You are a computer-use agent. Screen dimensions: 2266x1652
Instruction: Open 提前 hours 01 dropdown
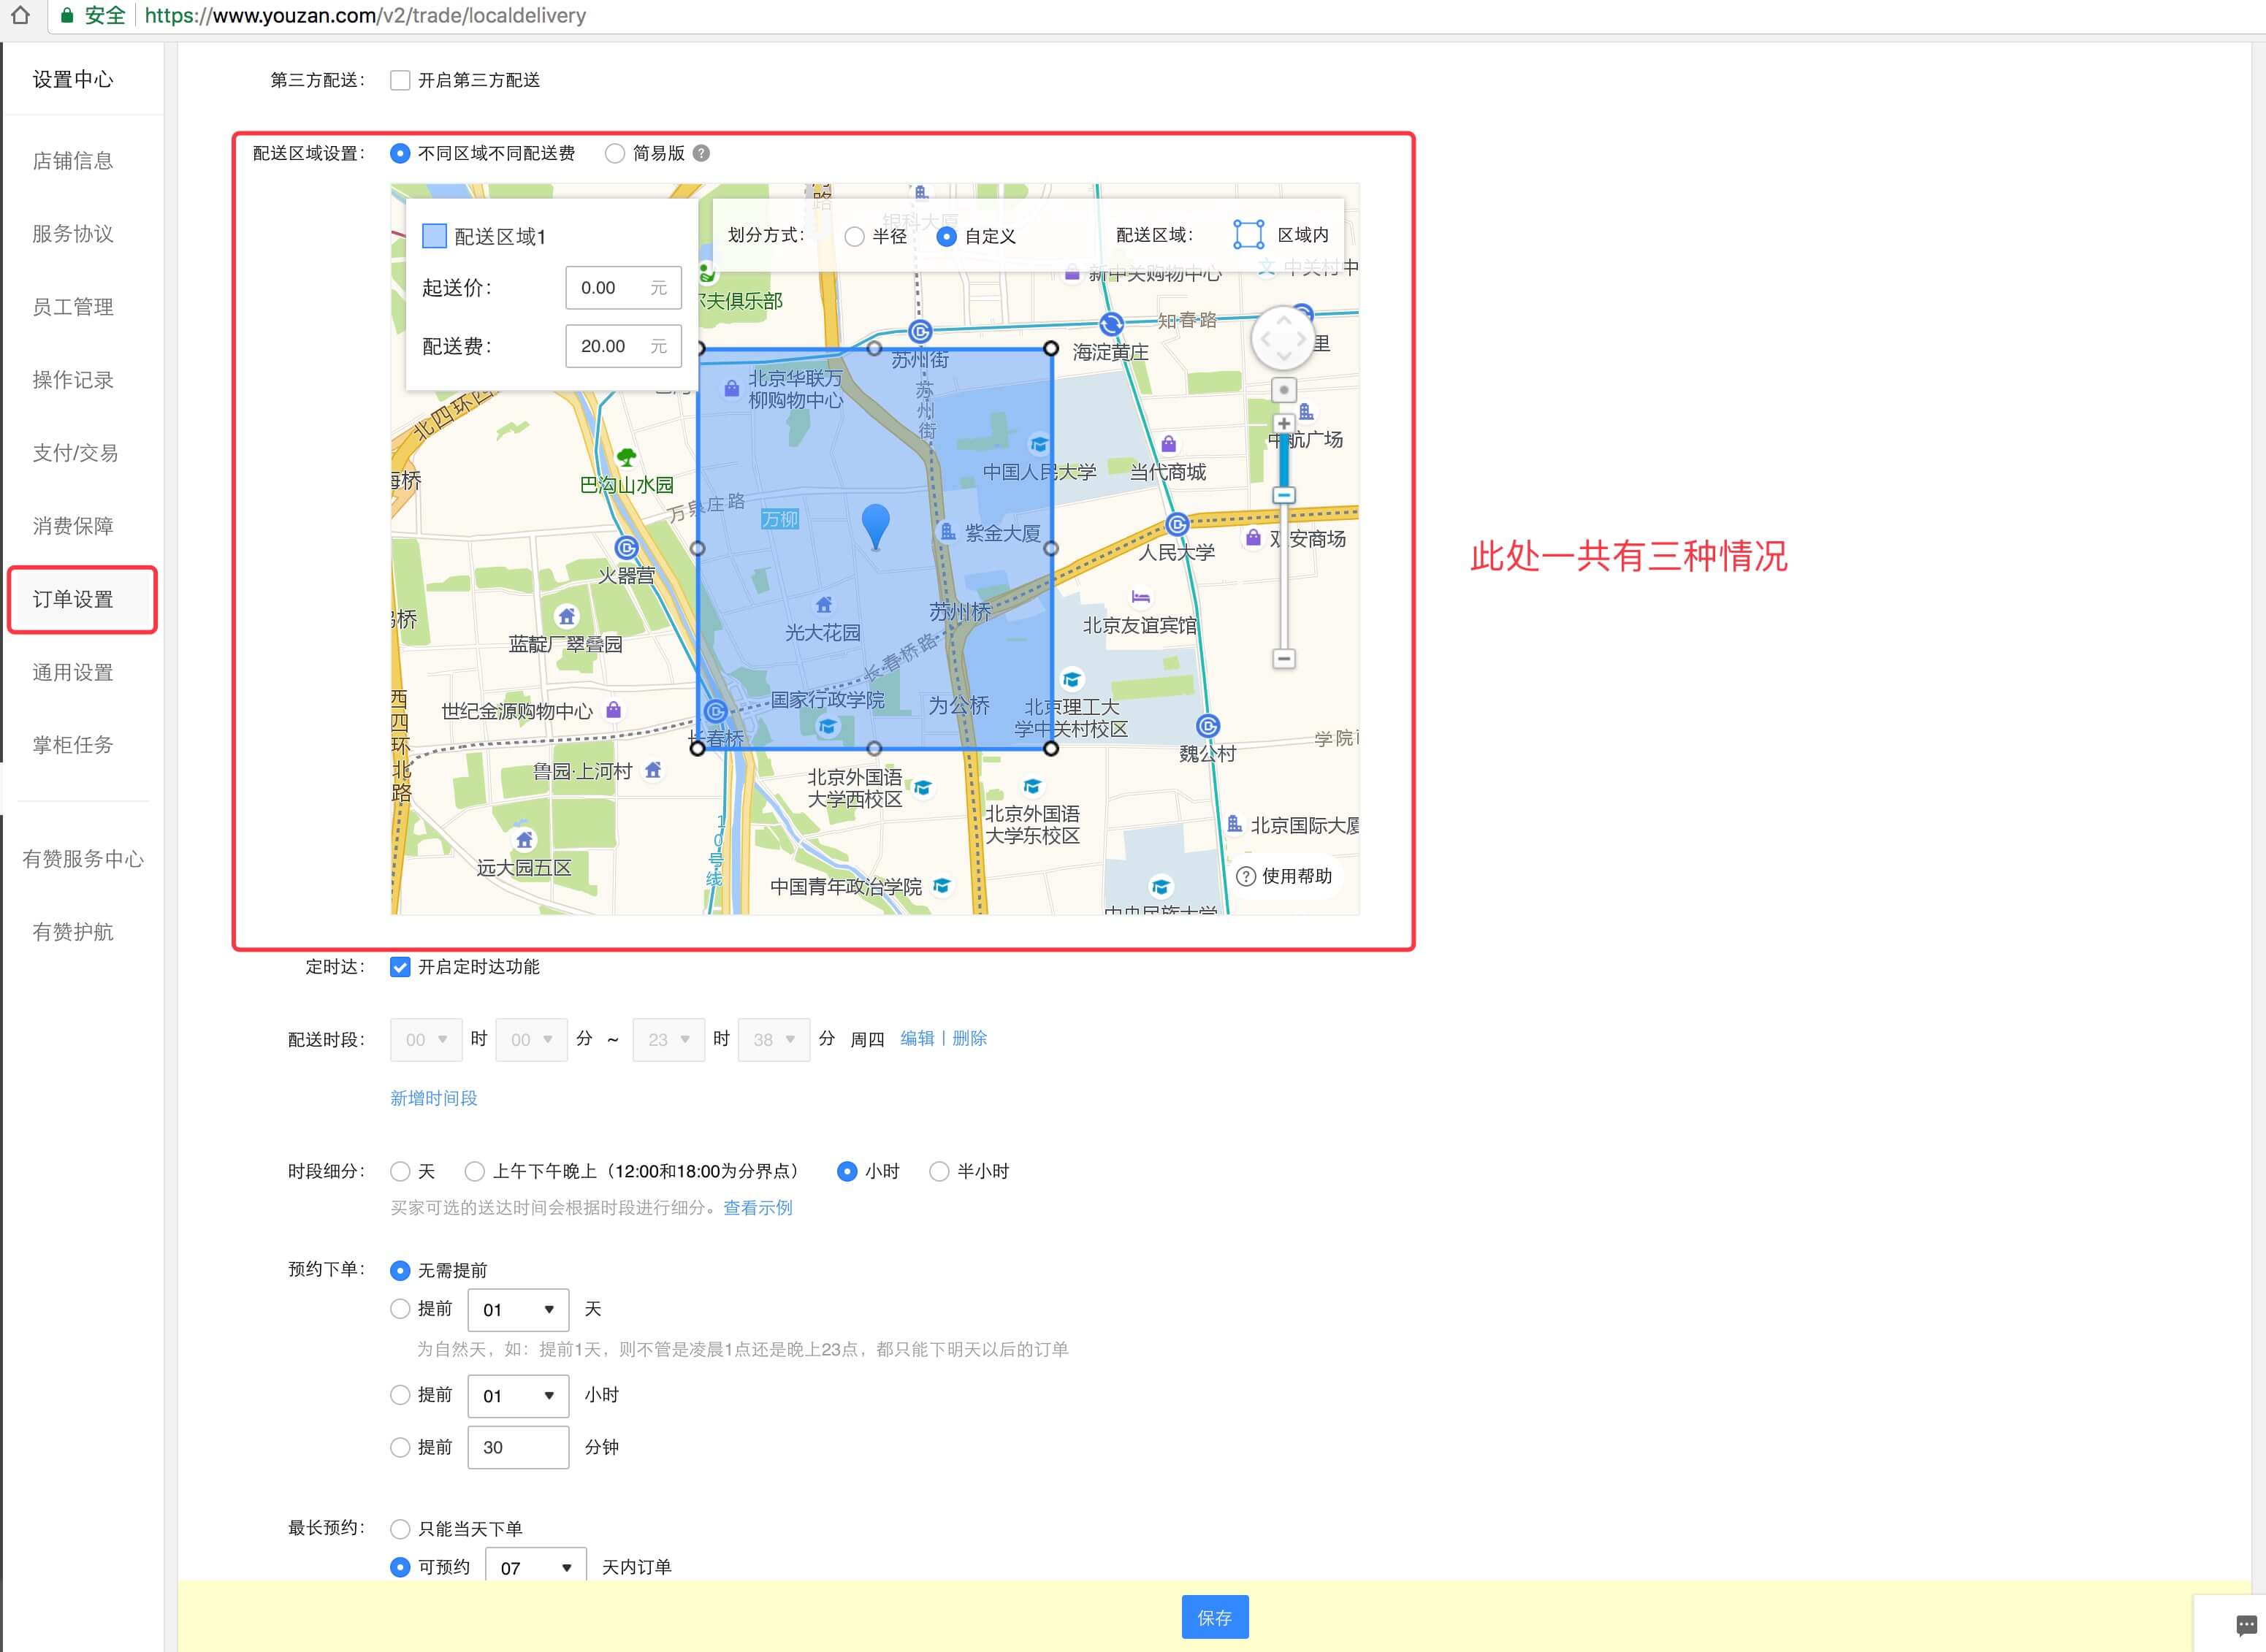coord(518,1396)
